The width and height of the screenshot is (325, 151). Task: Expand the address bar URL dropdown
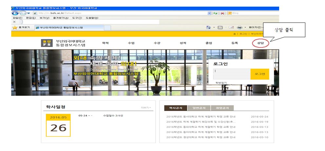click(209, 13)
